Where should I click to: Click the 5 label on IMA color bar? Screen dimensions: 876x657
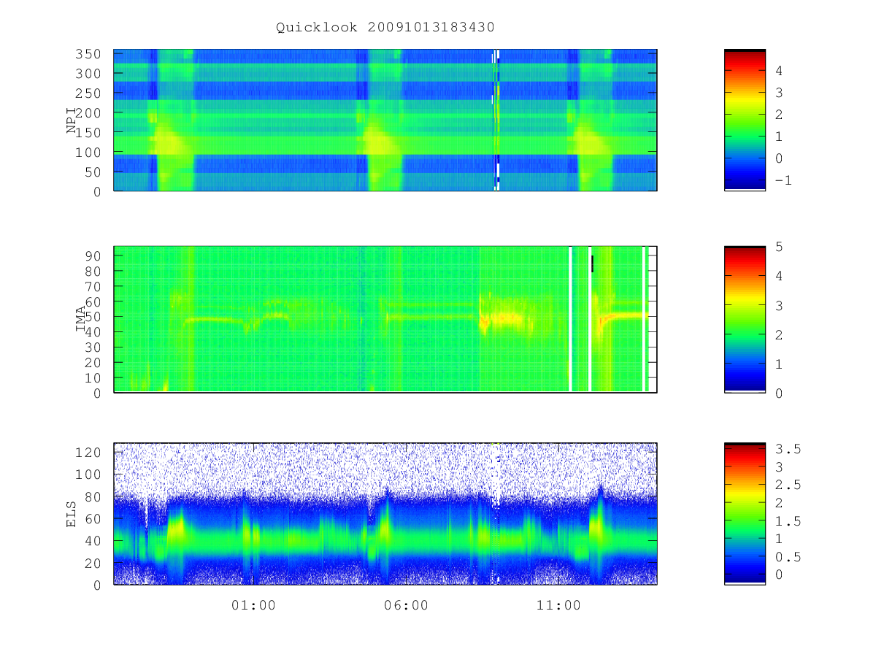[x=780, y=247]
